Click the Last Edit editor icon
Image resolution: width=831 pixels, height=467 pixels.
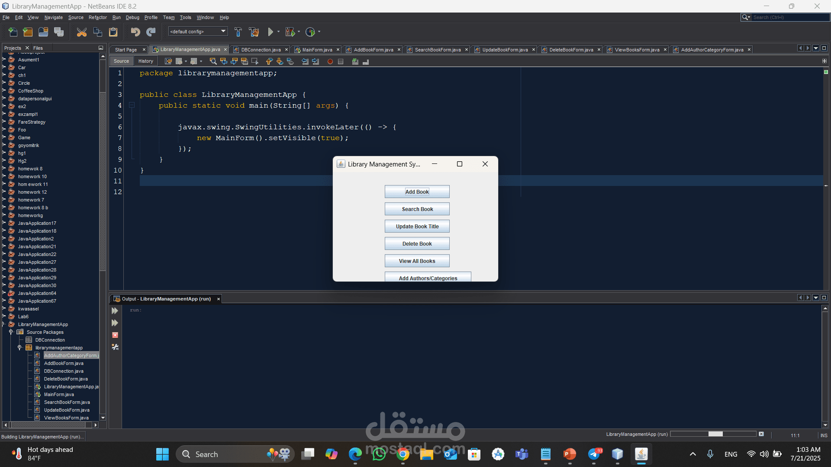[x=168, y=61]
